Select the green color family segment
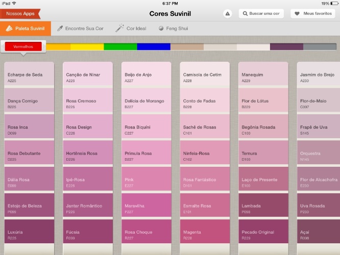This screenshot has height=255, width=340. click(120, 46)
